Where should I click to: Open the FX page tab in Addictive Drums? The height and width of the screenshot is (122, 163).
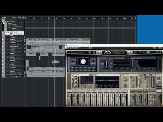click(152, 52)
